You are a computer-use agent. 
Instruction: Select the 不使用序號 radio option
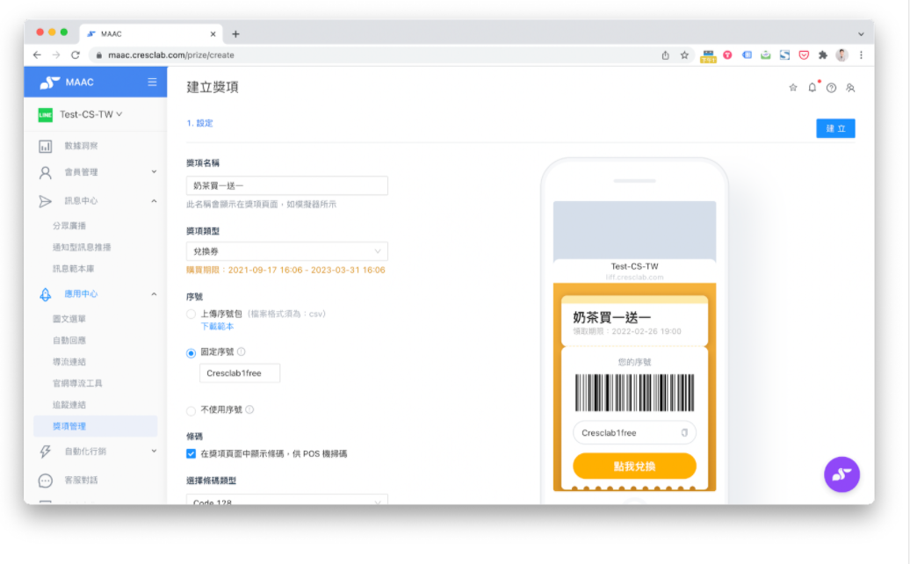(191, 411)
